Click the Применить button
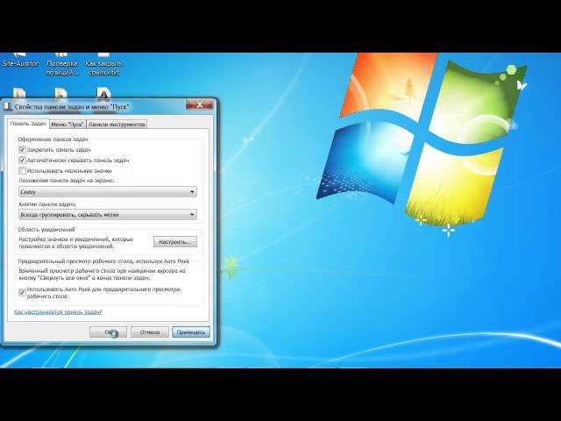 pyautogui.click(x=191, y=332)
